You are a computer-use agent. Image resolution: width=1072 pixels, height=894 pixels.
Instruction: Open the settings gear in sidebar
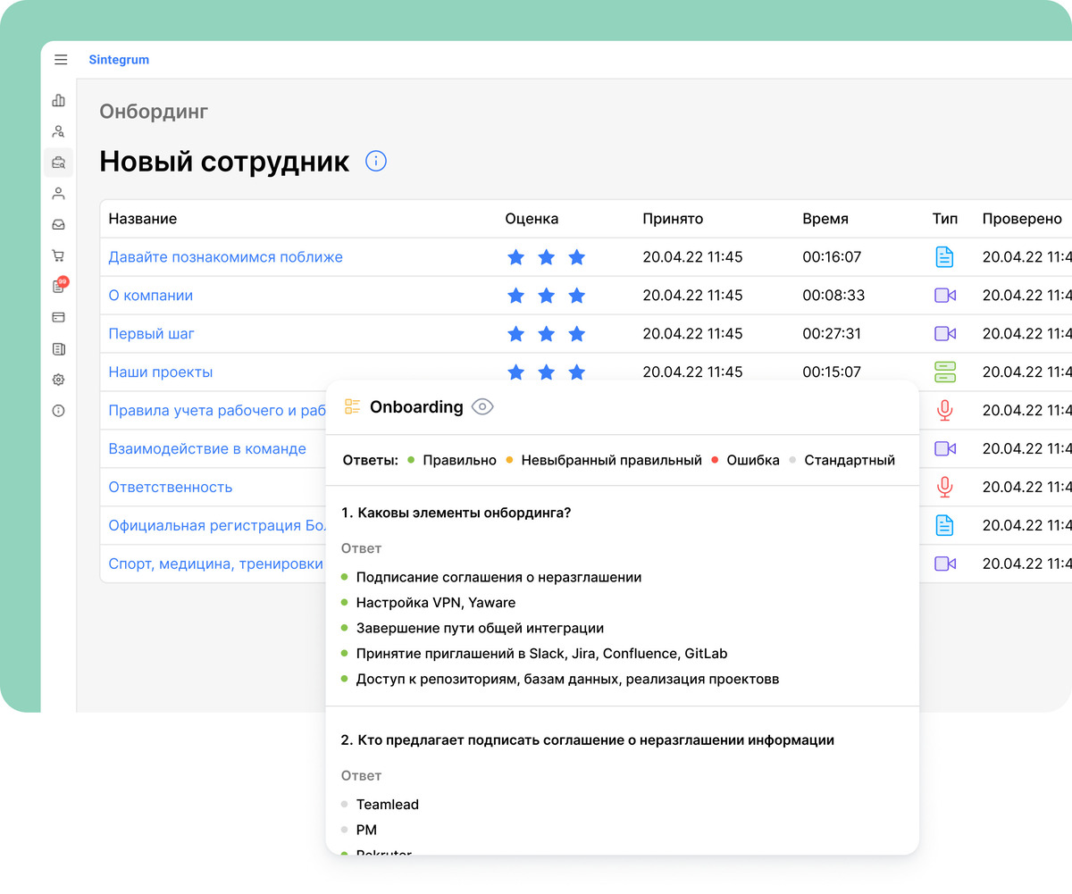point(59,380)
